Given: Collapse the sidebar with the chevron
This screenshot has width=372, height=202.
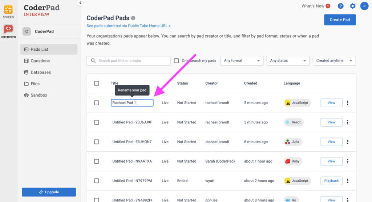Looking at the screenshot, I should tap(81, 3).
